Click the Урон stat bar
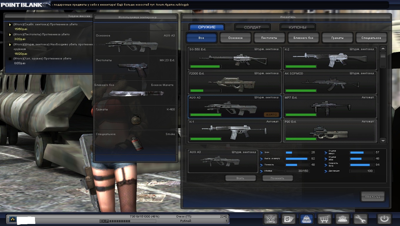This screenshot has width=400, height=226. coord(297,153)
